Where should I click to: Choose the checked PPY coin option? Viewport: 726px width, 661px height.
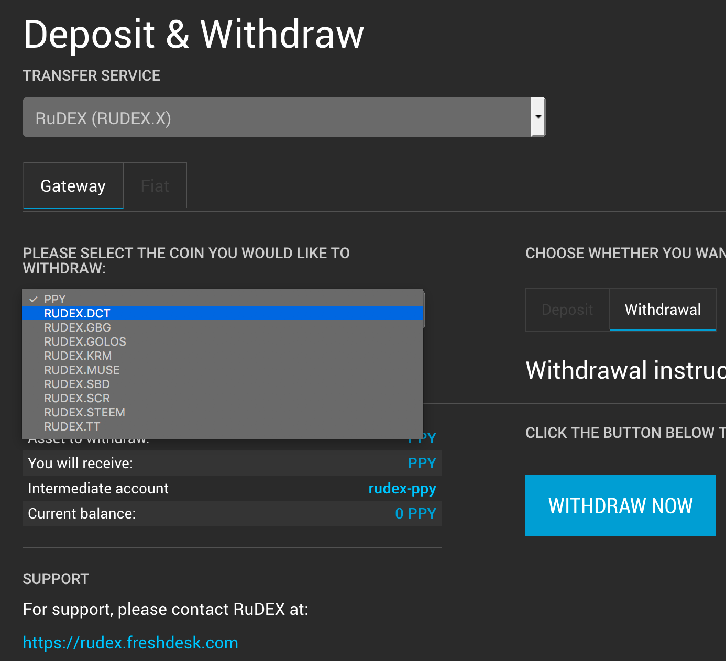point(223,299)
